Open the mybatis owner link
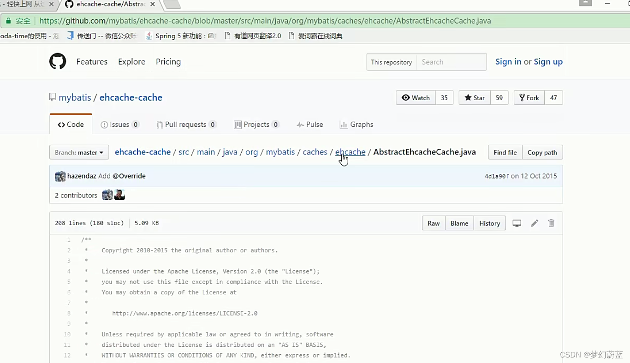 75,97
